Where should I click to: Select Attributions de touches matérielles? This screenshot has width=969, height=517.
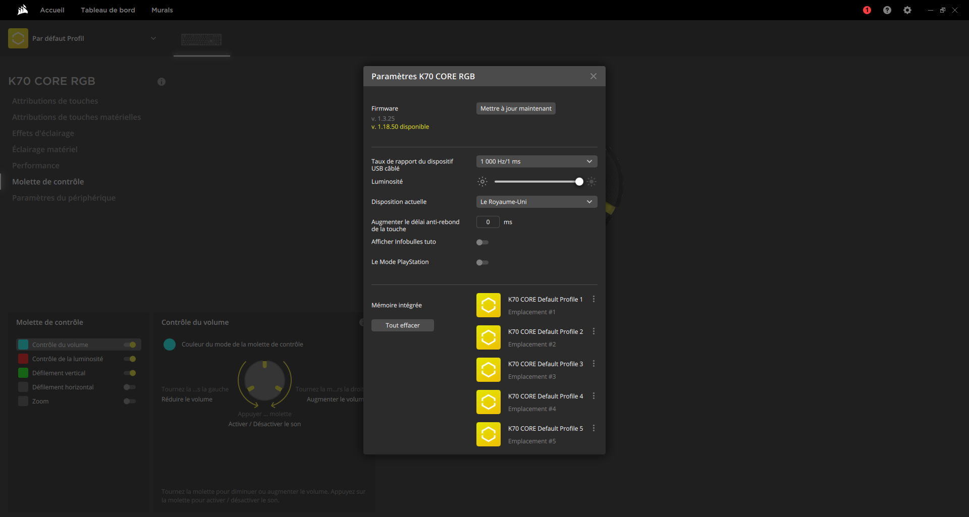click(77, 117)
